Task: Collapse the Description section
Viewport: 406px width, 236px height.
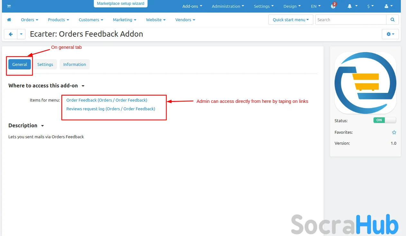Action: (26, 125)
